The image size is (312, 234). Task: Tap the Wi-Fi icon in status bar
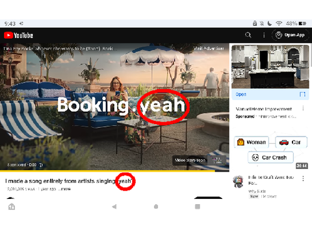(279, 23)
